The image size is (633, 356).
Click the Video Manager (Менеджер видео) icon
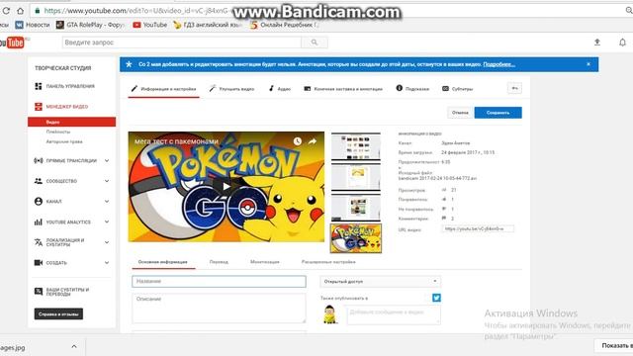pos(39,107)
